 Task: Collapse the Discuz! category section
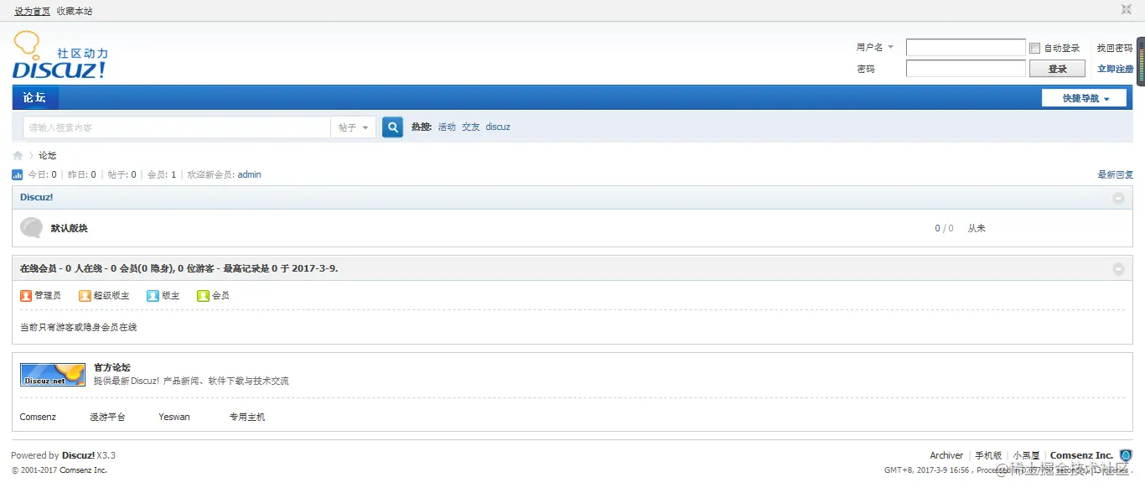1118,198
